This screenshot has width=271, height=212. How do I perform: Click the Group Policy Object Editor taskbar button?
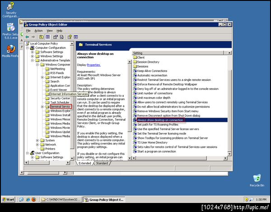pos(104,199)
